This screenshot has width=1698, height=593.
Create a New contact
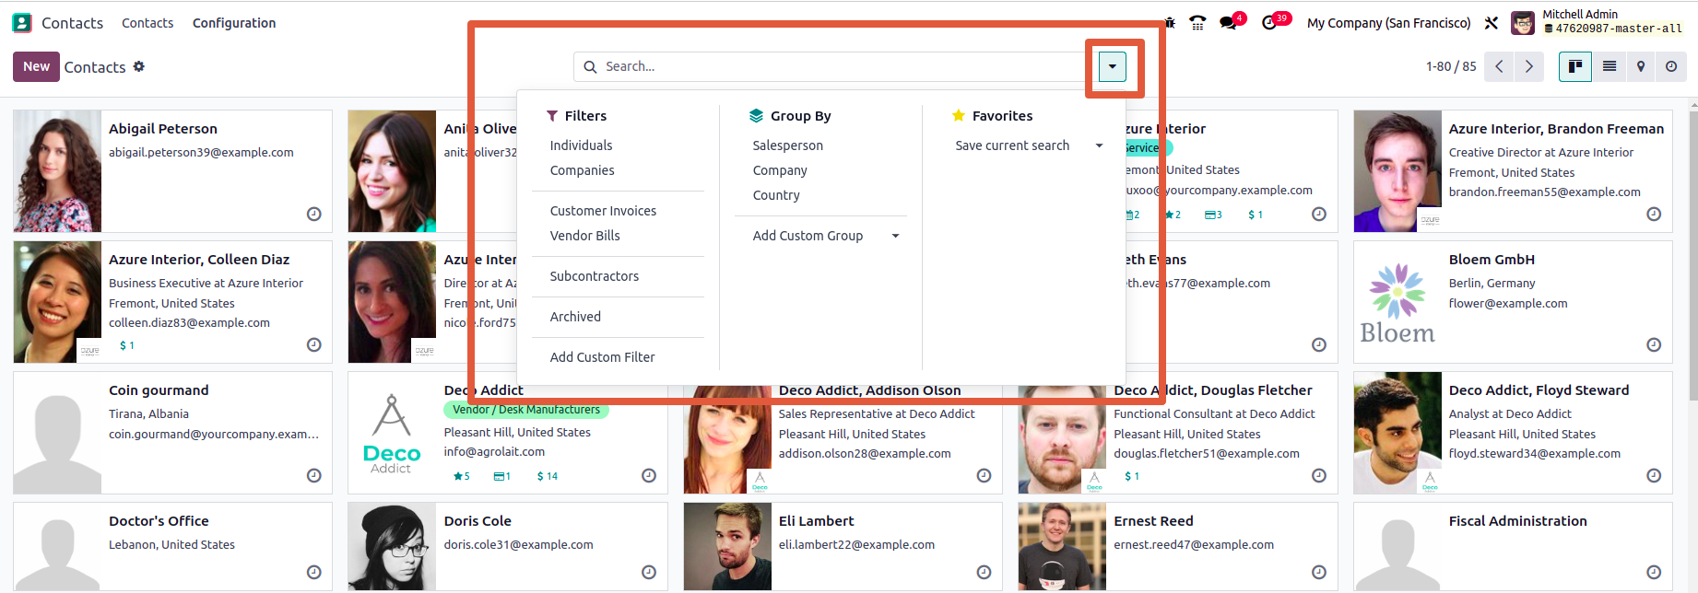point(37,66)
